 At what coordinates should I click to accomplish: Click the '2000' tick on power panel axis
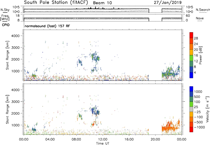15,59
